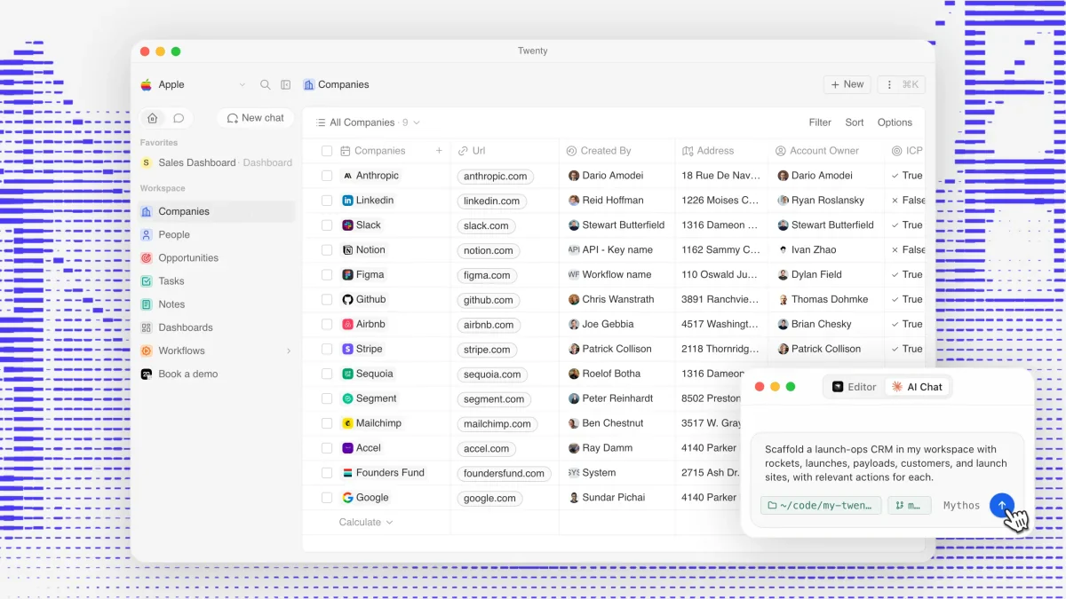Open the Filter option

[820, 122]
